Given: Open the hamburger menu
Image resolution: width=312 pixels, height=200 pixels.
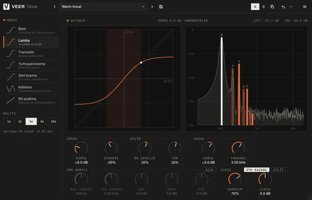Looking at the screenshot, I should [305, 6].
